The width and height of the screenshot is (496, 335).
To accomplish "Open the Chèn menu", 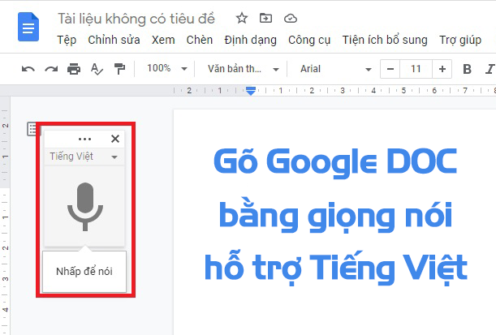I will [x=199, y=40].
